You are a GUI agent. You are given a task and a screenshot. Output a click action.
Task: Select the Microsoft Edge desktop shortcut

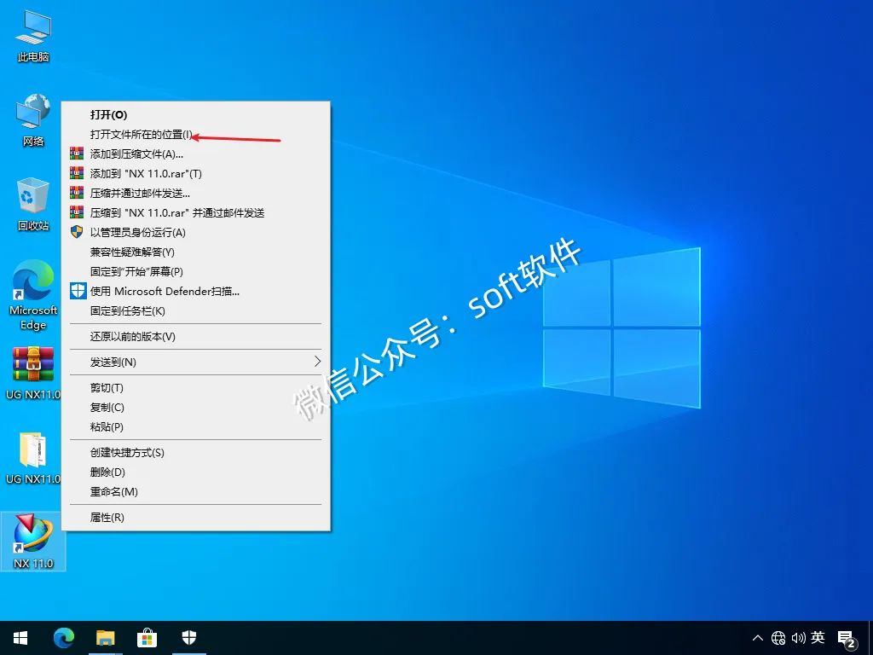pos(33,295)
